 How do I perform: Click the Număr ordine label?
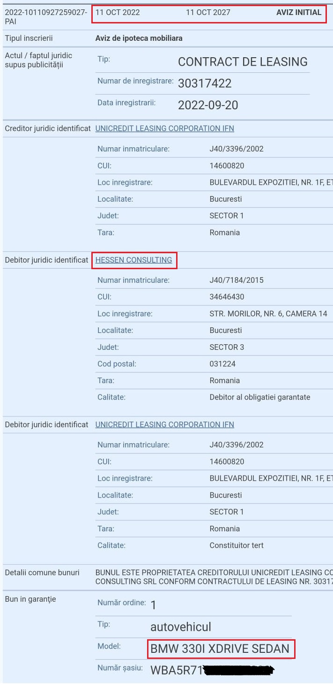122,602
